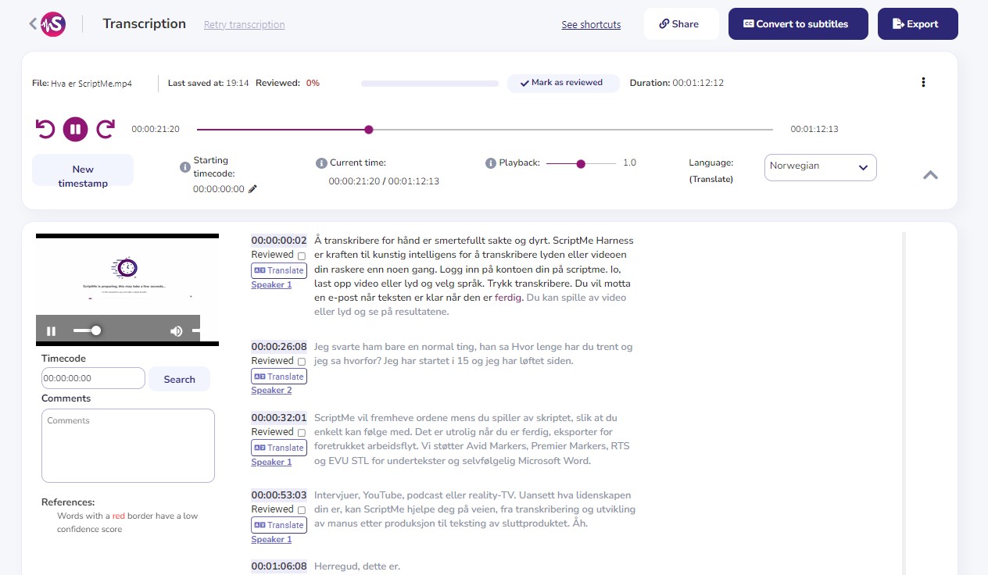Pause playback using the pause icon
Viewport: 988px width, 575px height.
tap(75, 129)
